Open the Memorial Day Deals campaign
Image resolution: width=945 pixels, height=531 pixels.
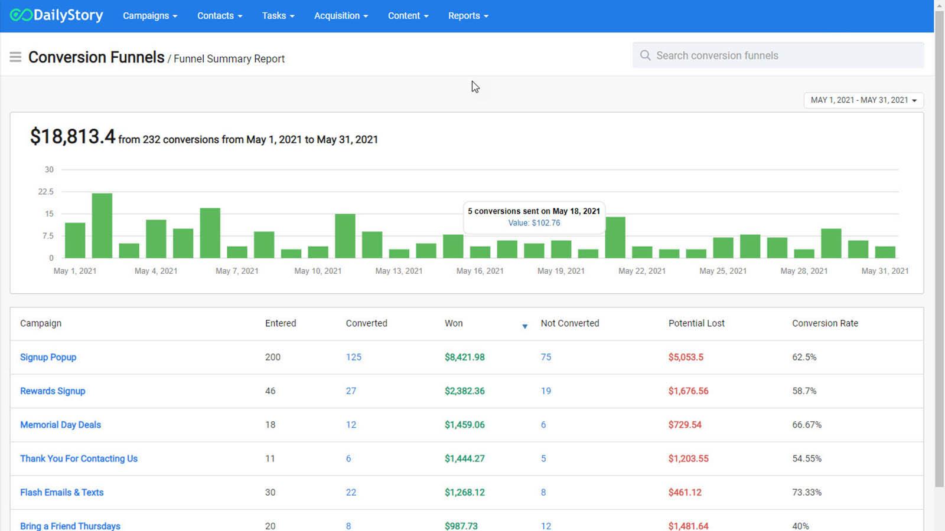point(60,424)
